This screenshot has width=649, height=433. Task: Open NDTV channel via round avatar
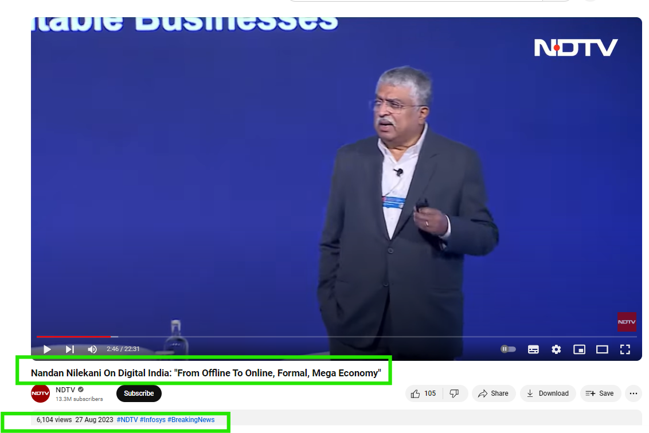point(40,393)
